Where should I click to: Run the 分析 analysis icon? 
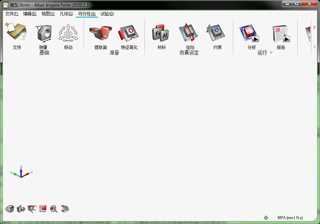pyautogui.click(x=250, y=33)
